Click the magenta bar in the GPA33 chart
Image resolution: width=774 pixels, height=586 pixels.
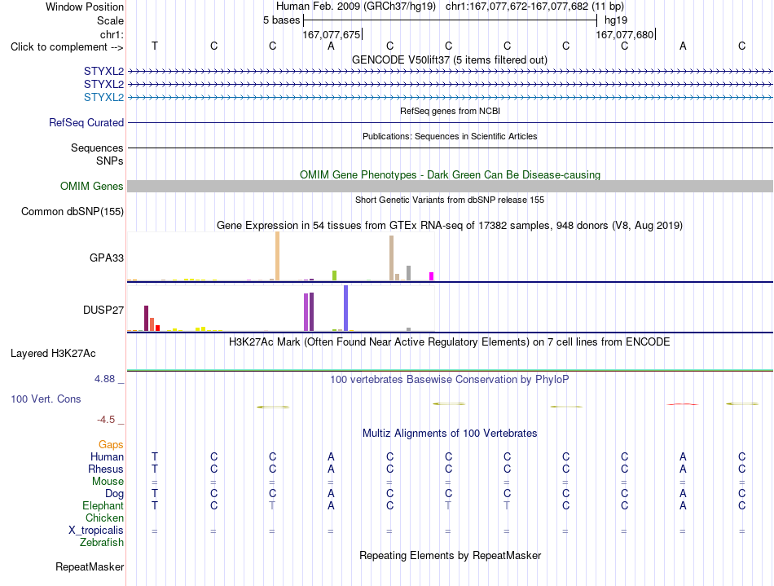click(432, 276)
